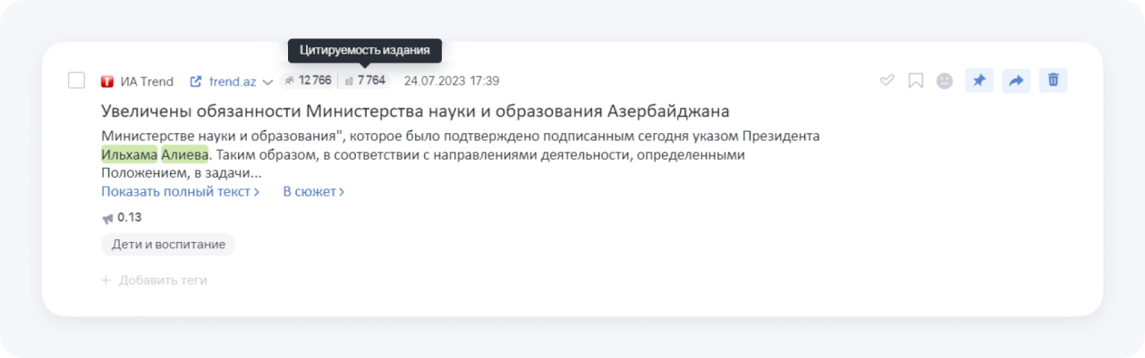The image size is (1145, 358).
Task: Open the "В сюжет" link
Action: [x=313, y=191]
